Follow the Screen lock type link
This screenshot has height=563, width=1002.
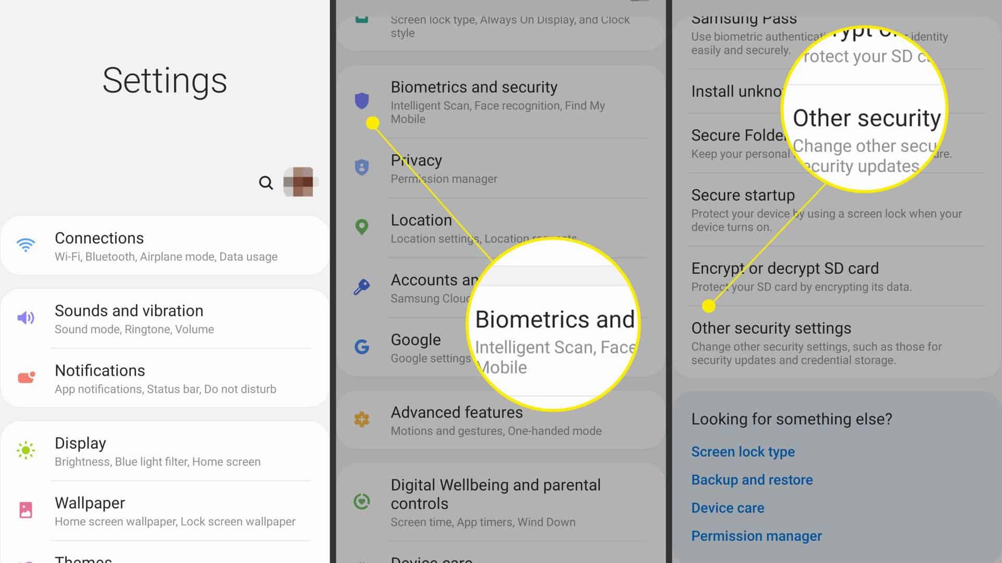(x=743, y=451)
